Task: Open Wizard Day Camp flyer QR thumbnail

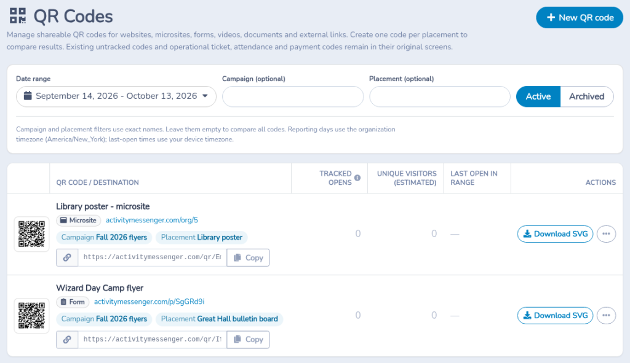Action: [32, 316]
